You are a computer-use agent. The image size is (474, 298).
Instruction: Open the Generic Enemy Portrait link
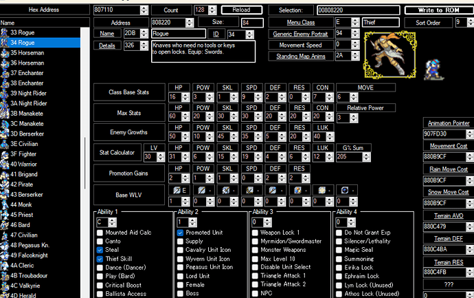pos(300,34)
